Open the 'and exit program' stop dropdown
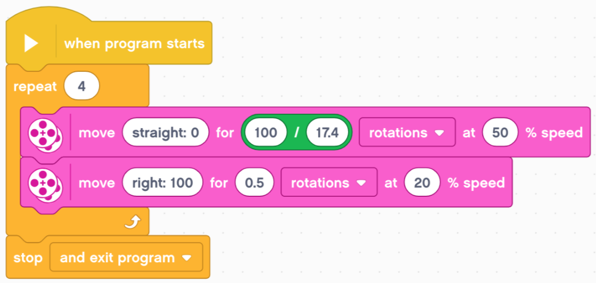596x283 pixels. click(x=126, y=257)
